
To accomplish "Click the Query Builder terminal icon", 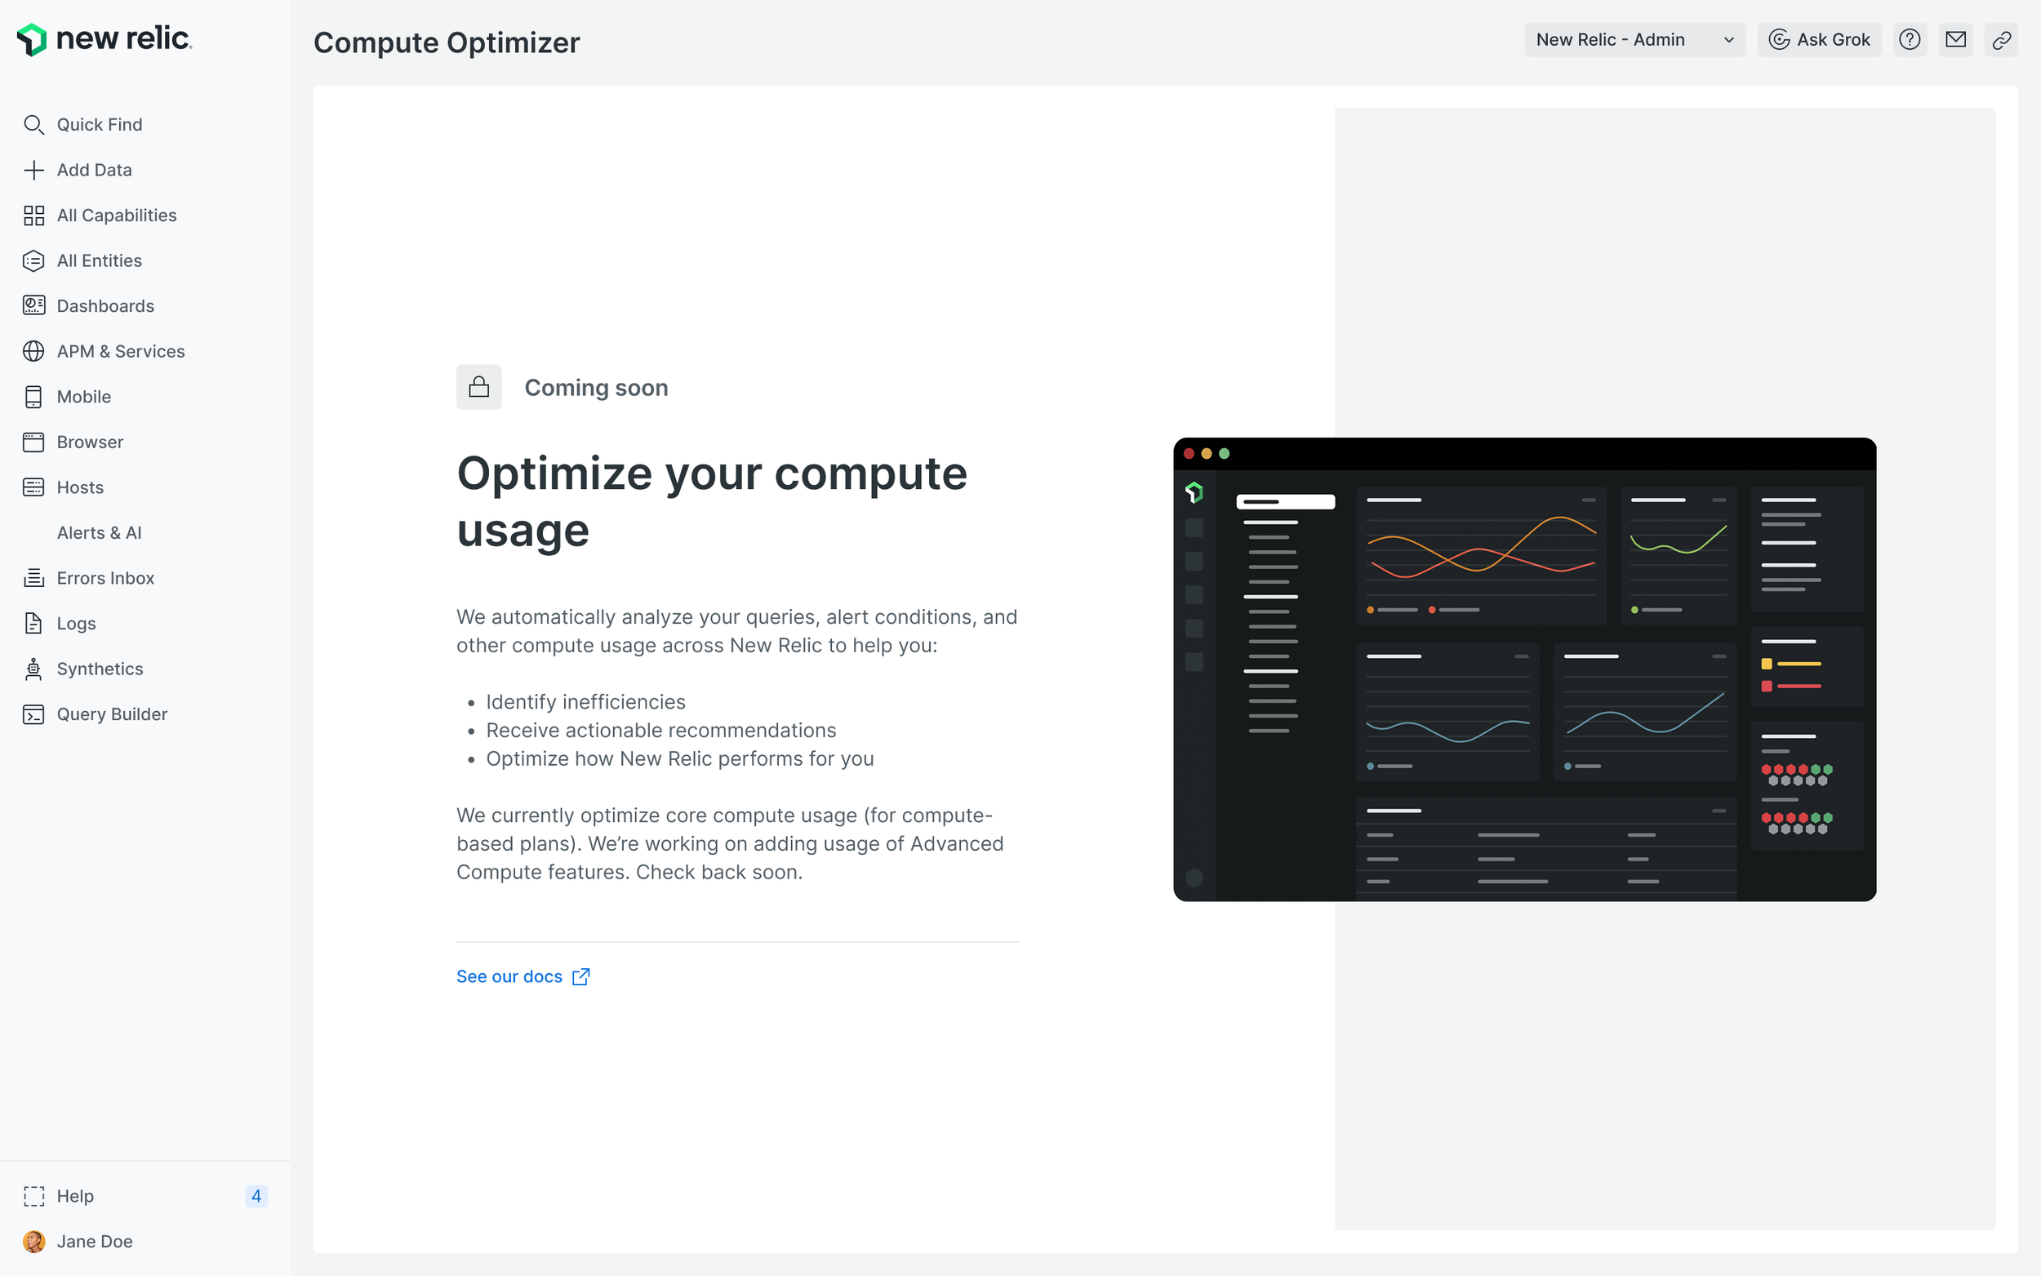I will [x=33, y=715].
